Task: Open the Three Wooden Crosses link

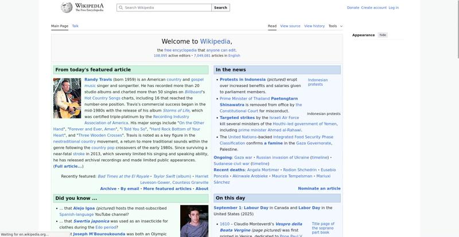Action: [x=100, y=135]
